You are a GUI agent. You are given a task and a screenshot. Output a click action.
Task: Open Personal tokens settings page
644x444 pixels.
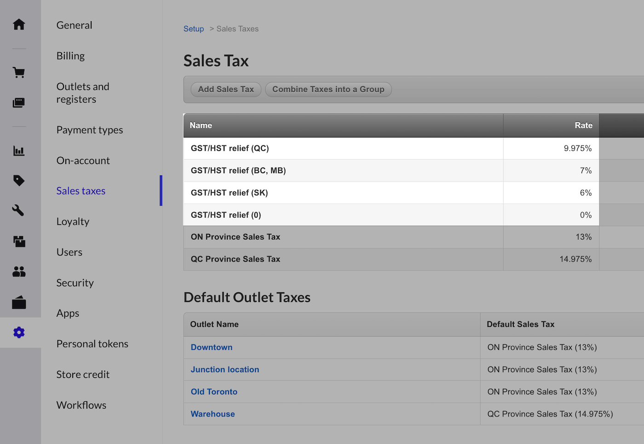tap(92, 344)
